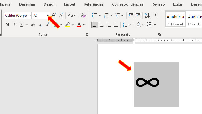The height and width of the screenshot is (114, 202).
Task: Decrease paragraph indent
Action: pyautogui.click(x=131, y=15)
